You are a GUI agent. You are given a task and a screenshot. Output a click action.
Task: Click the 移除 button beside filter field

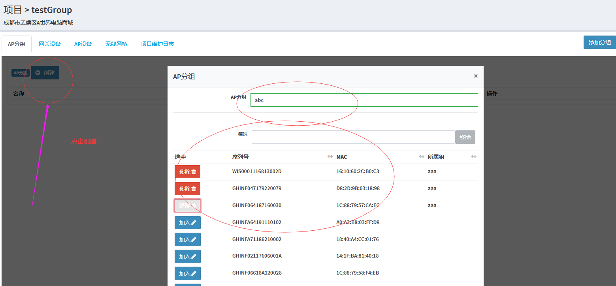pyautogui.click(x=465, y=137)
